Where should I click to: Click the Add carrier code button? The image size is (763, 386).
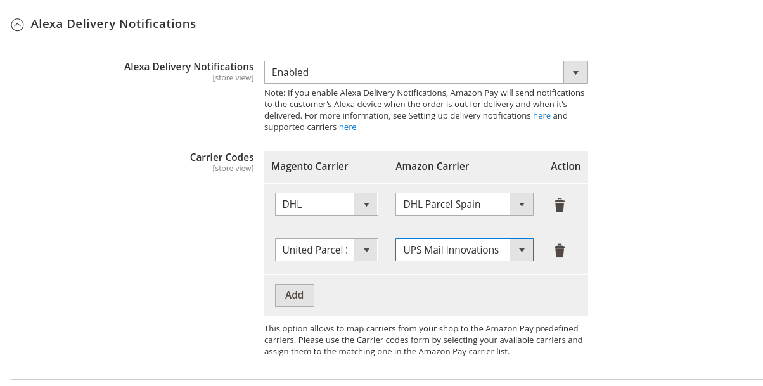[295, 295]
